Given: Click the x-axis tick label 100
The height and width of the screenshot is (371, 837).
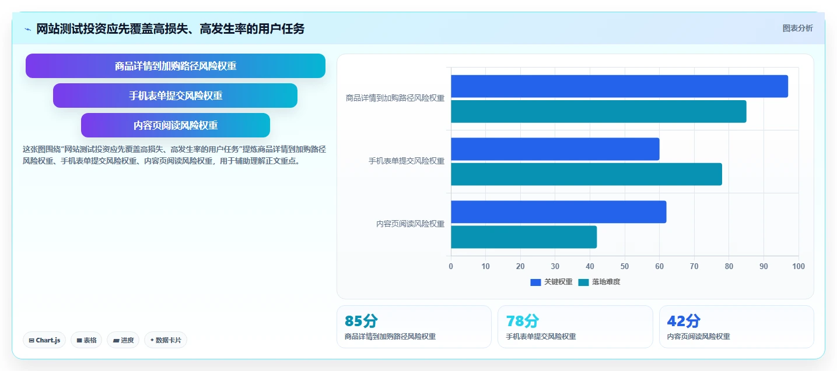Looking at the screenshot, I should pos(799,266).
